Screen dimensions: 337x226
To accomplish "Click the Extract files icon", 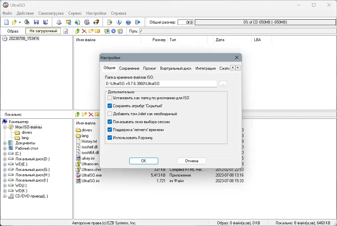I will pos(107,31).
